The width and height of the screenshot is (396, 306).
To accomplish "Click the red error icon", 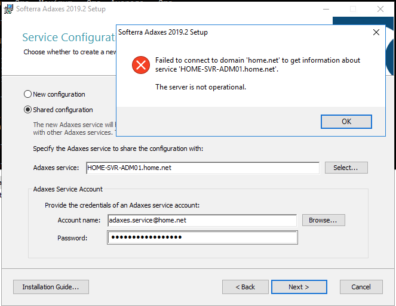I will (x=141, y=65).
